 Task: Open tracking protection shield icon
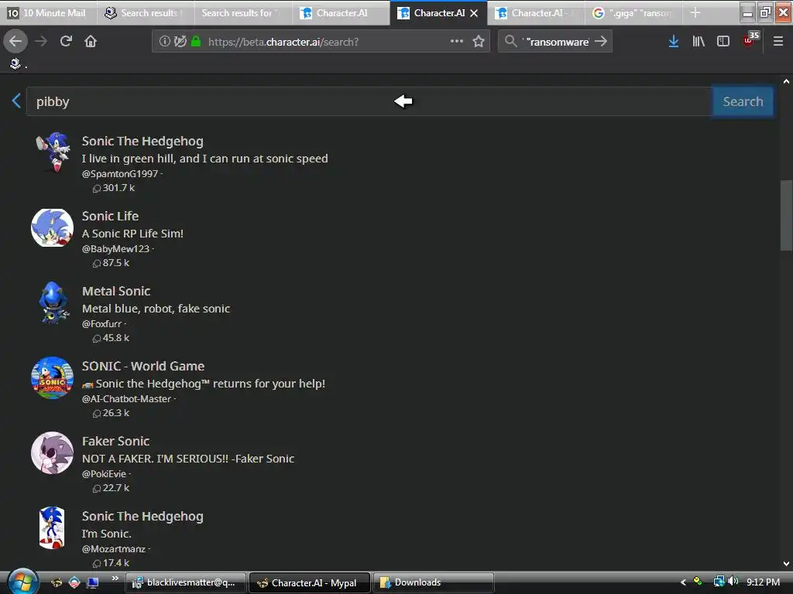180,41
